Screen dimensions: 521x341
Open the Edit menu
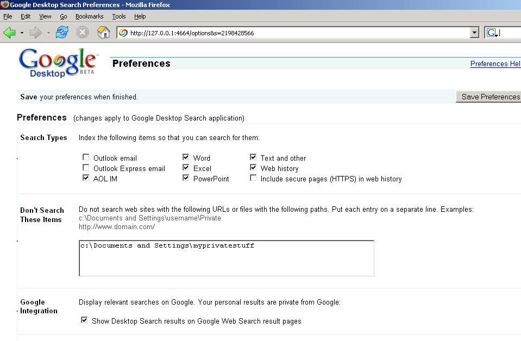click(x=26, y=16)
